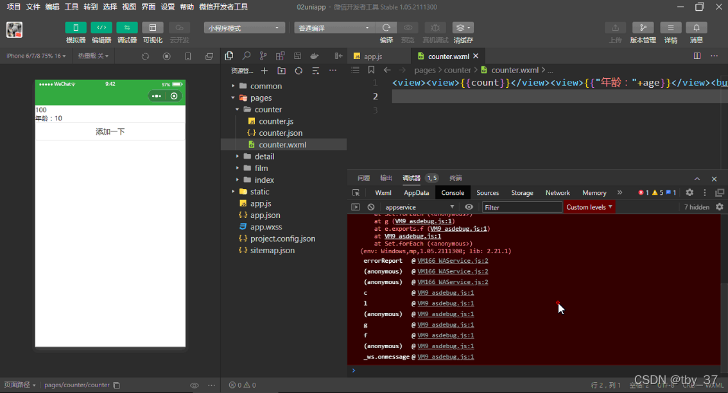
Task: Open the Custom levels dropdown
Action: [589, 207]
